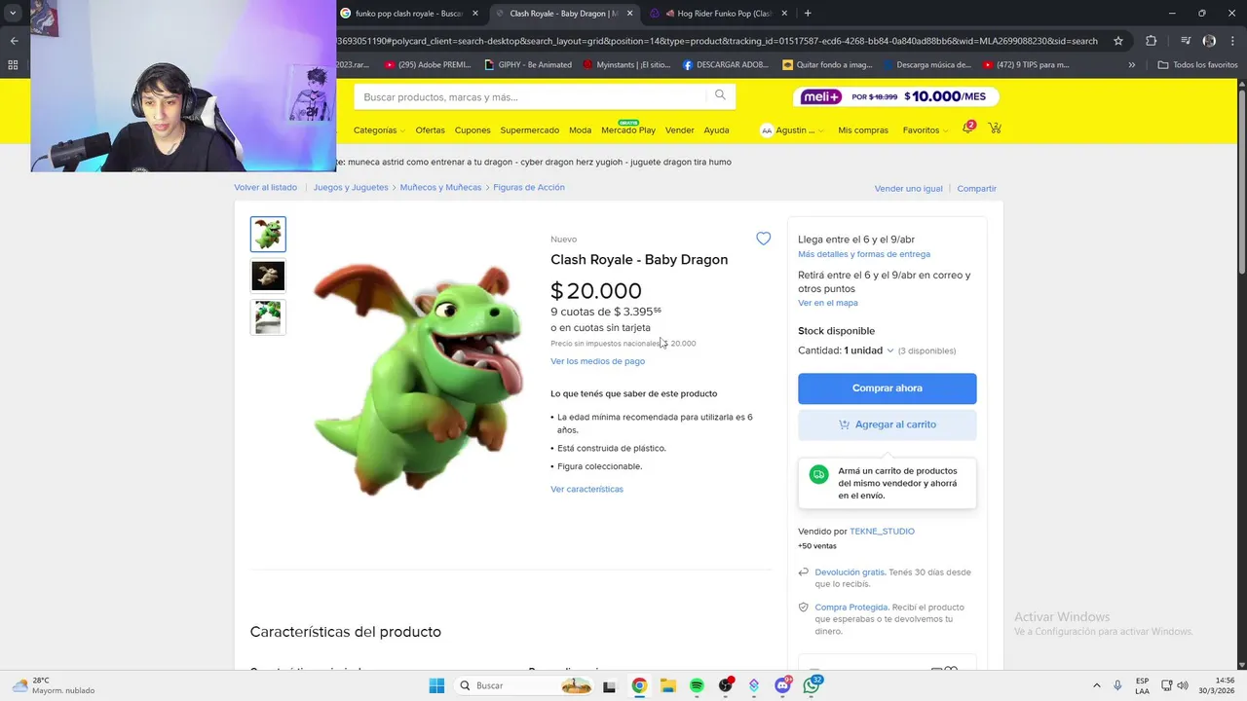The height and width of the screenshot is (701, 1247).
Task: Close the Clash Royale Baby Dragon tab
Action: click(x=629, y=14)
